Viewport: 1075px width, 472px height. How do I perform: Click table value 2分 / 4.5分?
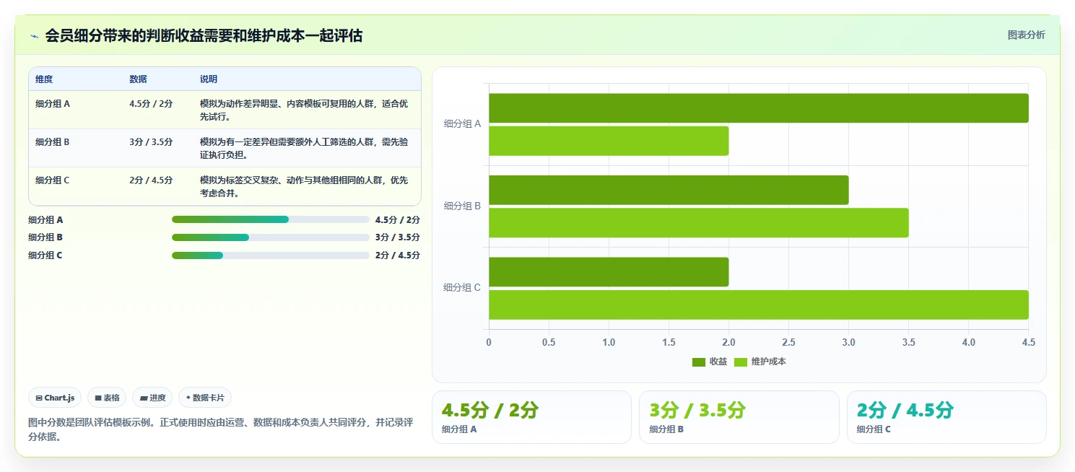[151, 180]
